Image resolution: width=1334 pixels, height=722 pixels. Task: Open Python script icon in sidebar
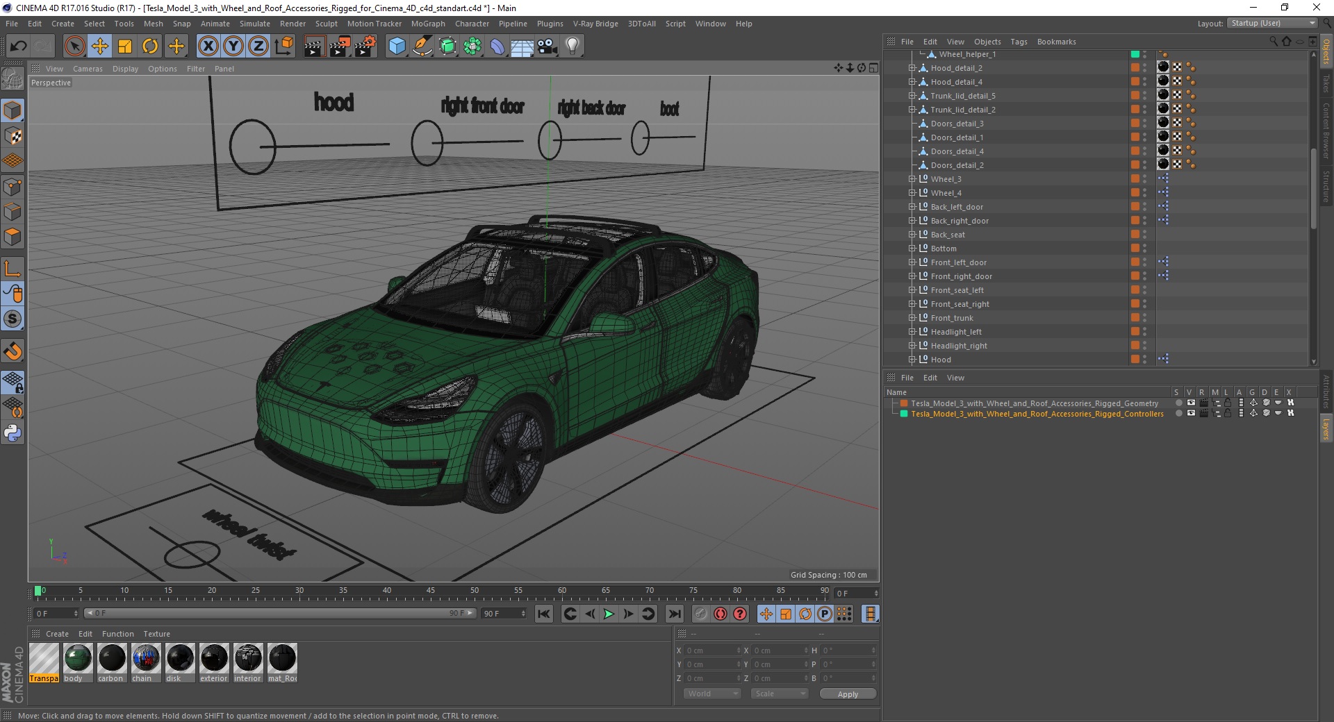(x=13, y=433)
